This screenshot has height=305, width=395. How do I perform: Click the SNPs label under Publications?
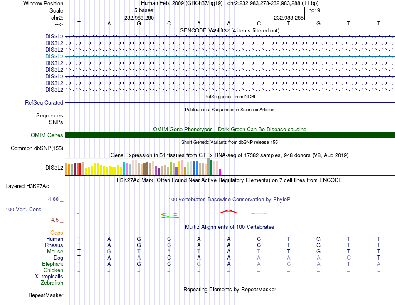[56, 122]
